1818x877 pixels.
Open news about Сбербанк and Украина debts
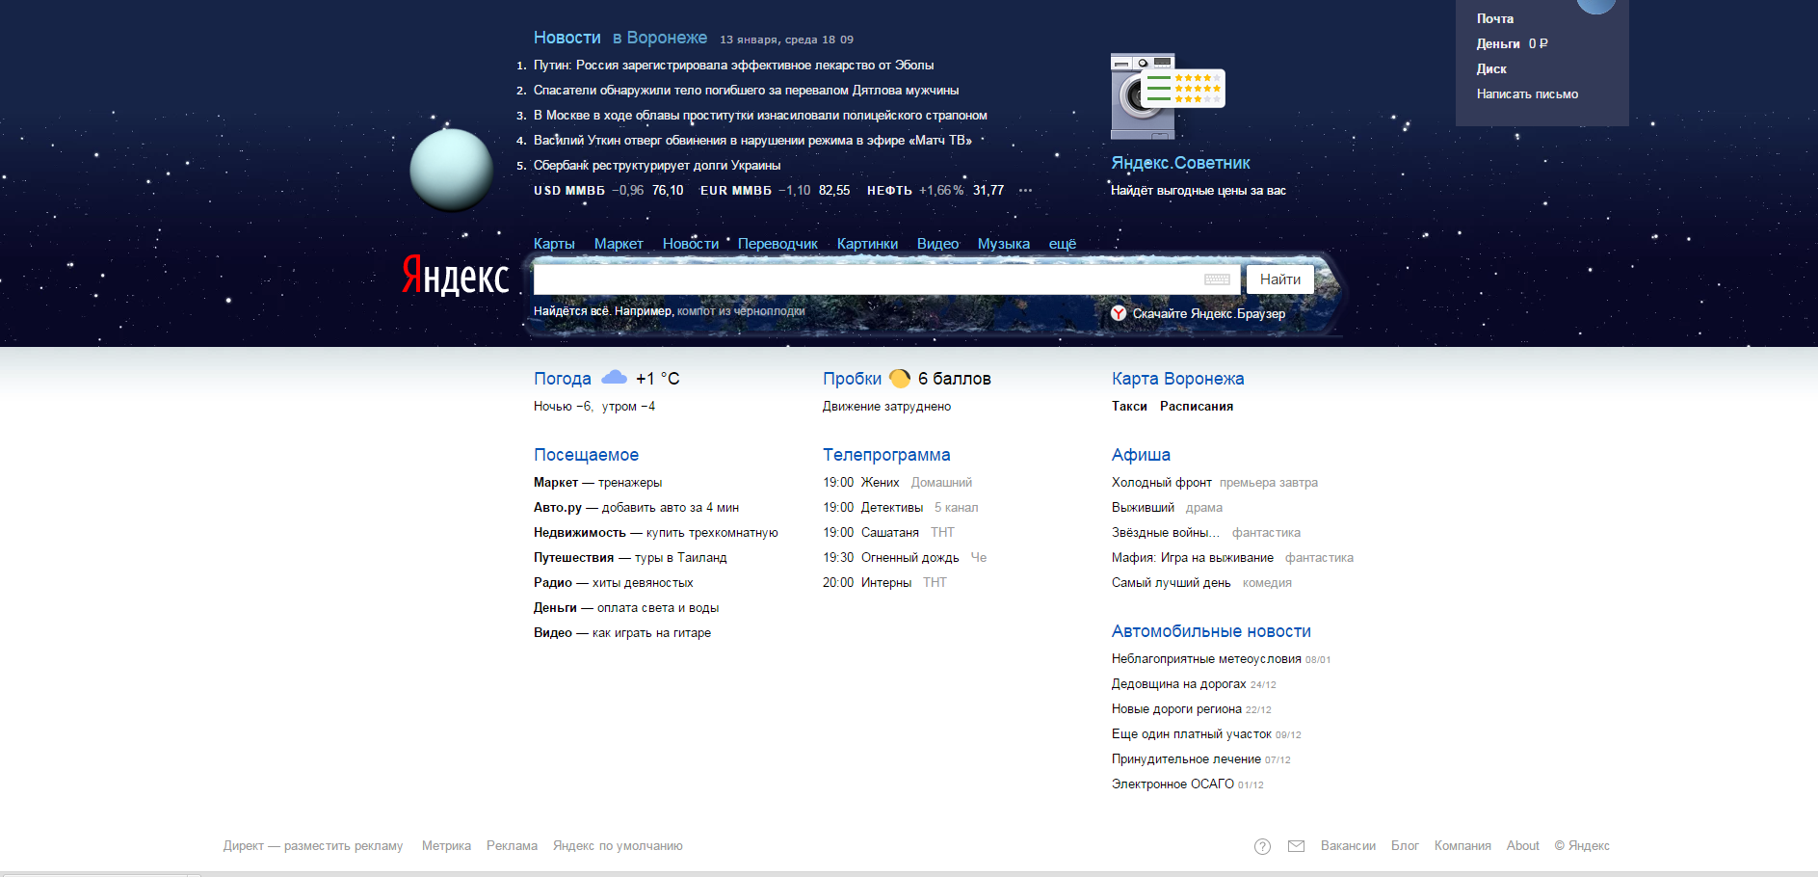[x=657, y=165]
